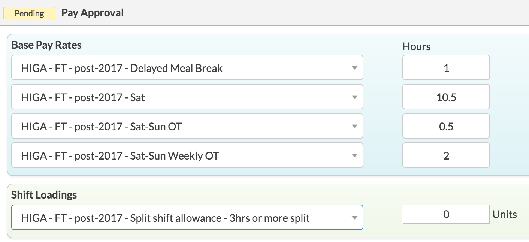Focus the Delayed Meal Break hours field
The width and height of the screenshot is (529, 242).
pyautogui.click(x=446, y=68)
